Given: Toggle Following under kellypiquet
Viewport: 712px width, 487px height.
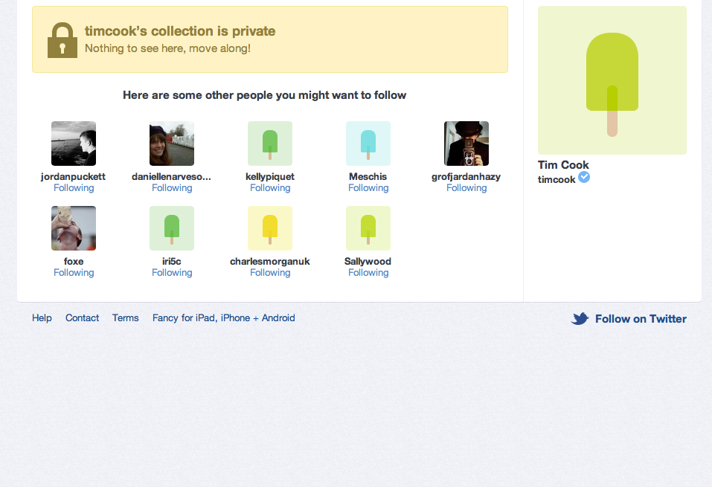Looking at the screenshot, I should (270, 188).
